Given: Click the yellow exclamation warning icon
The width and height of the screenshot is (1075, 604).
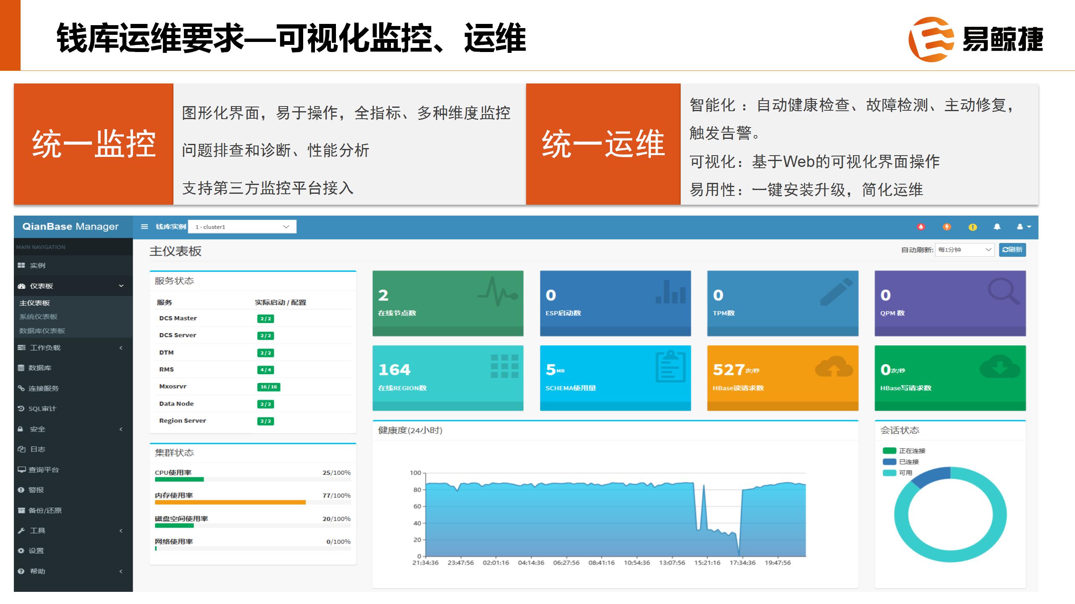Looking at the screenshot, I should [973, 227].
